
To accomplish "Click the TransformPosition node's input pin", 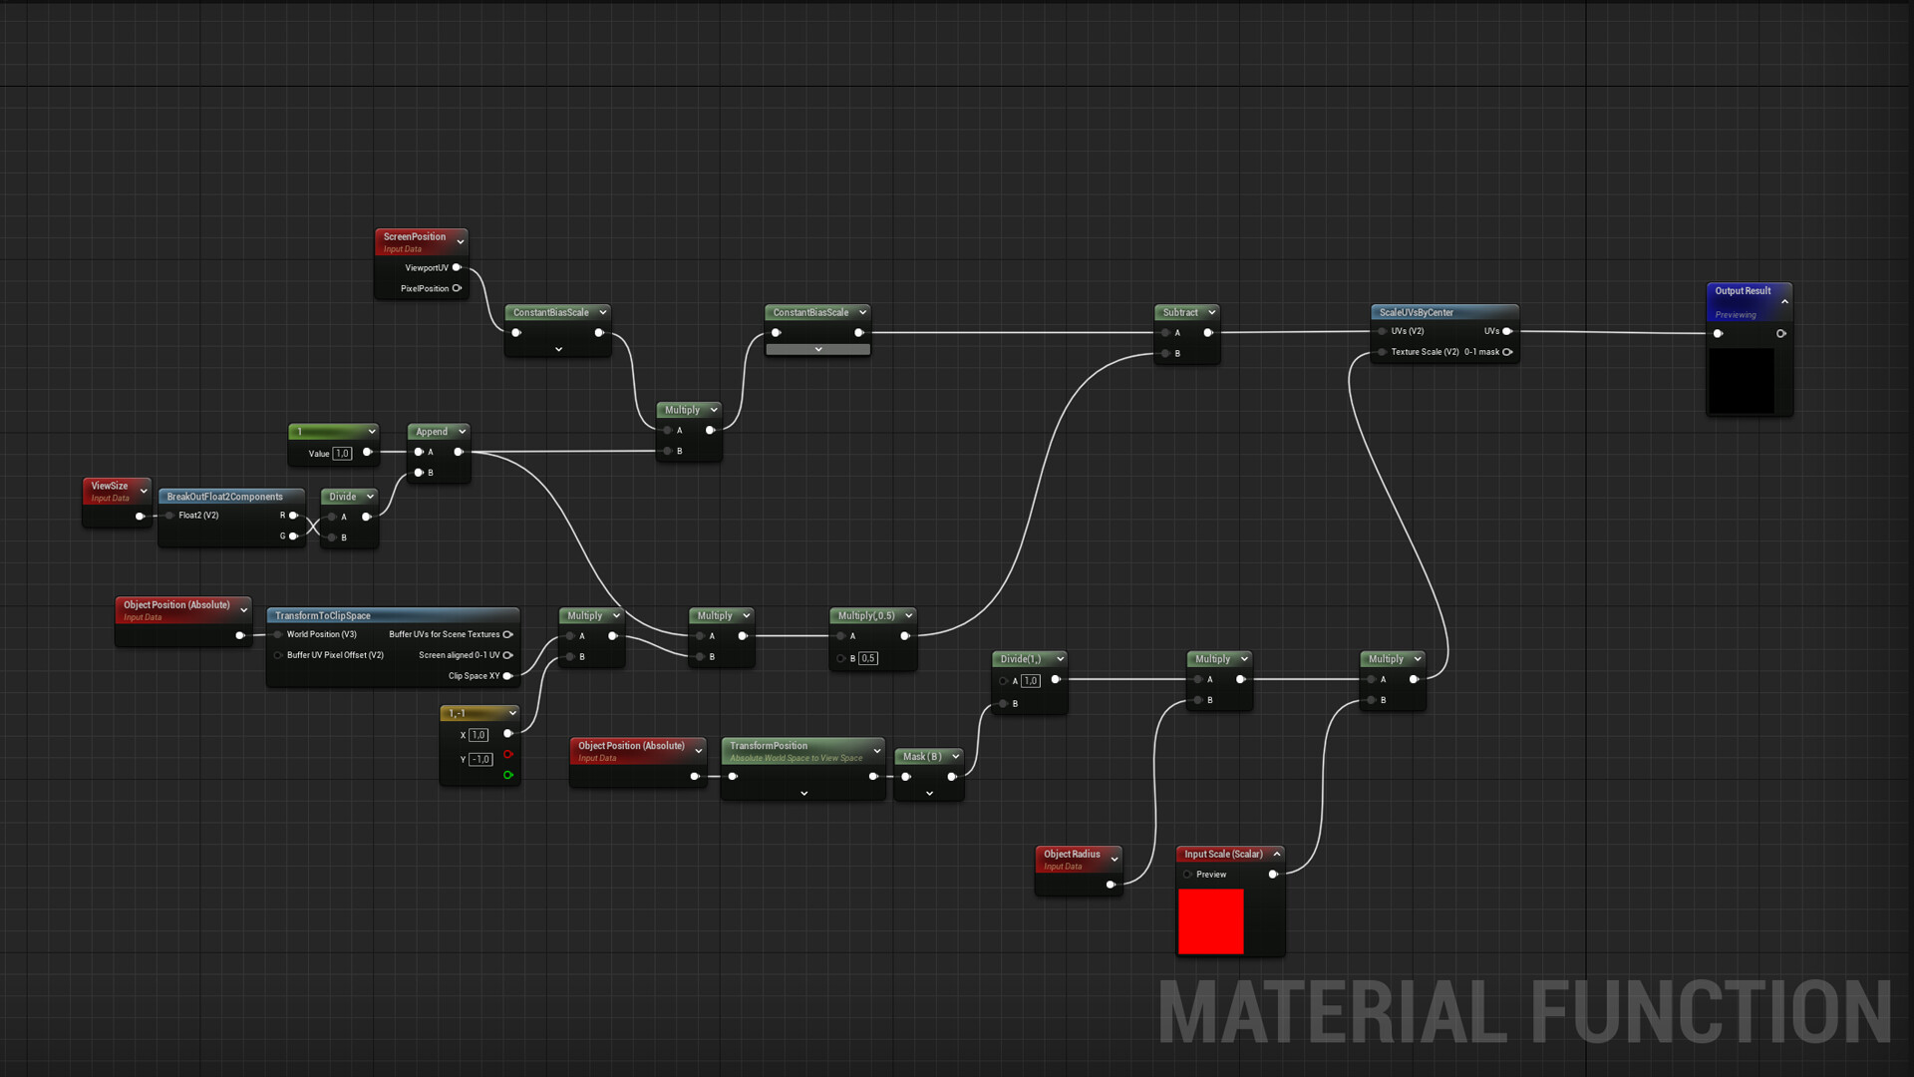I will click(x=733, y=777).
